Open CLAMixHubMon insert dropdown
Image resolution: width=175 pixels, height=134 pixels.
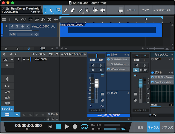[129, 60]
